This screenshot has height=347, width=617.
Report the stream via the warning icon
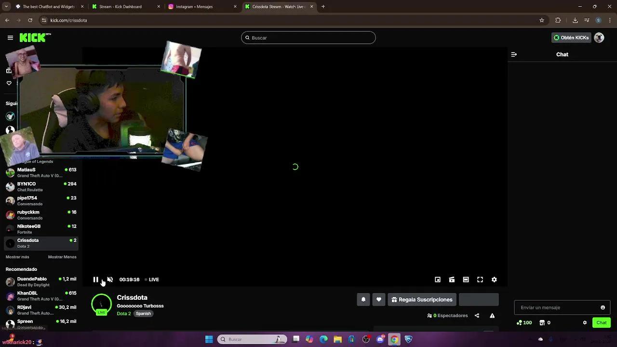492,316
